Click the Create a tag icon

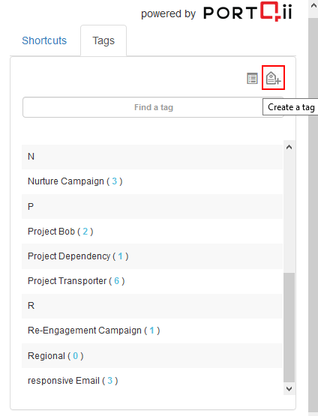click(273, 78)
